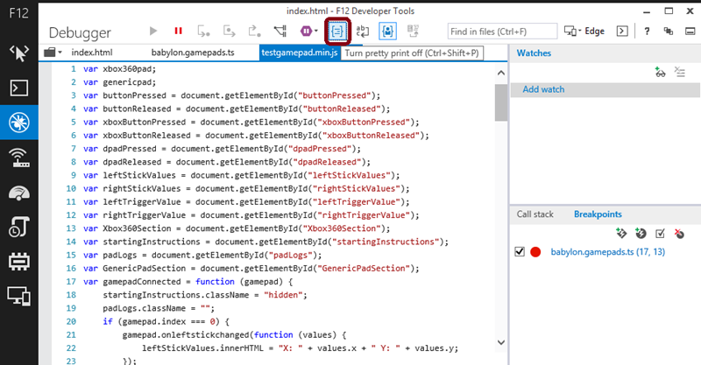Screen dimensions: 701x365
Task: Open the Emulation devices tool in sidebar
Action: click(x=19, y=296)
